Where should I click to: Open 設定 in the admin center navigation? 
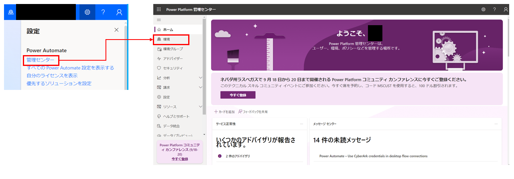point(179,97)
